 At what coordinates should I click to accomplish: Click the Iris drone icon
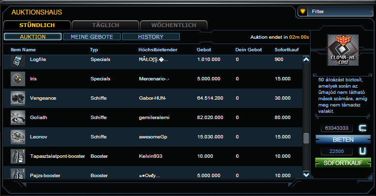(18, 78)
